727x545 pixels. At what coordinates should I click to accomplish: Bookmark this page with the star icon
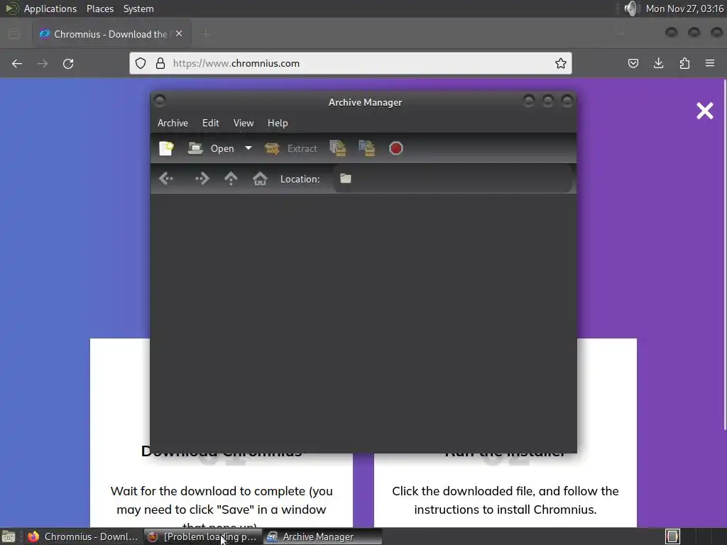pos(561,63)
